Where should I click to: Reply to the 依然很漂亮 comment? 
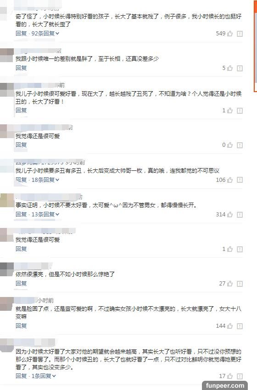(21, 283)
